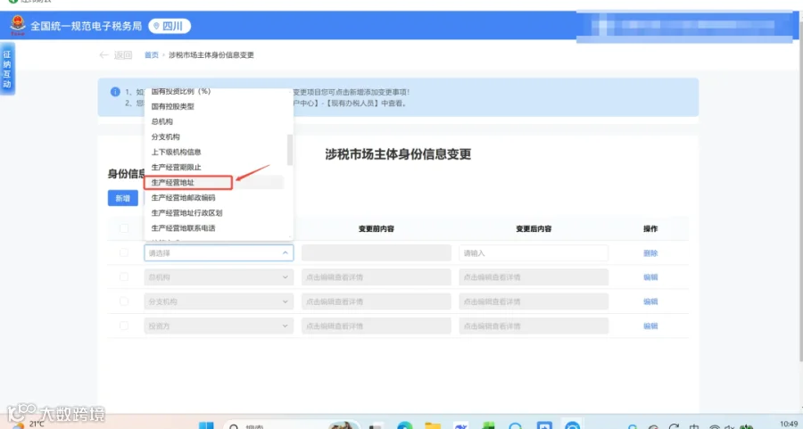Open the 总机构 row dropdown in table
803x429 pixels.
point(219,277)
